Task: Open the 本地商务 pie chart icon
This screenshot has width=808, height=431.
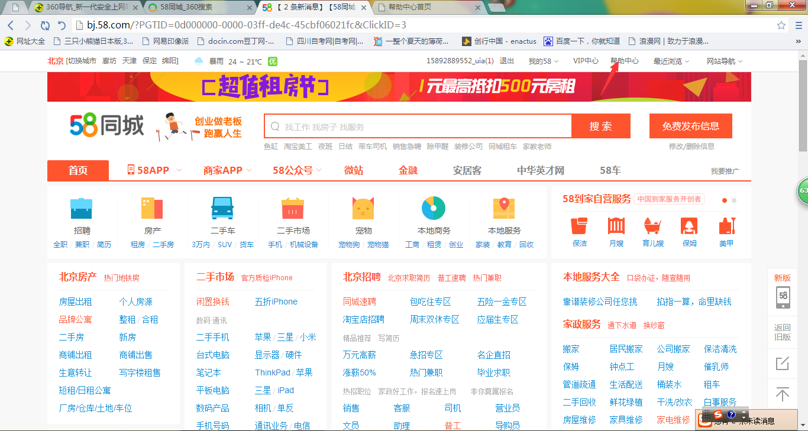Action: pos(434,208)
